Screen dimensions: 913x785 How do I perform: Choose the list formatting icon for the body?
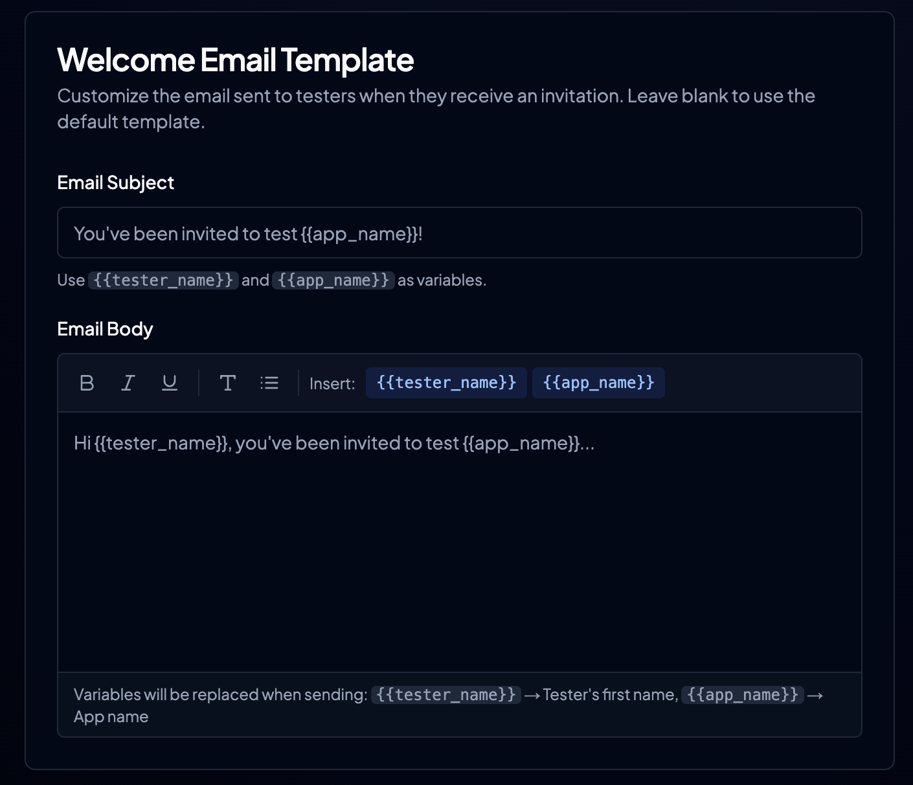(268, 383)
